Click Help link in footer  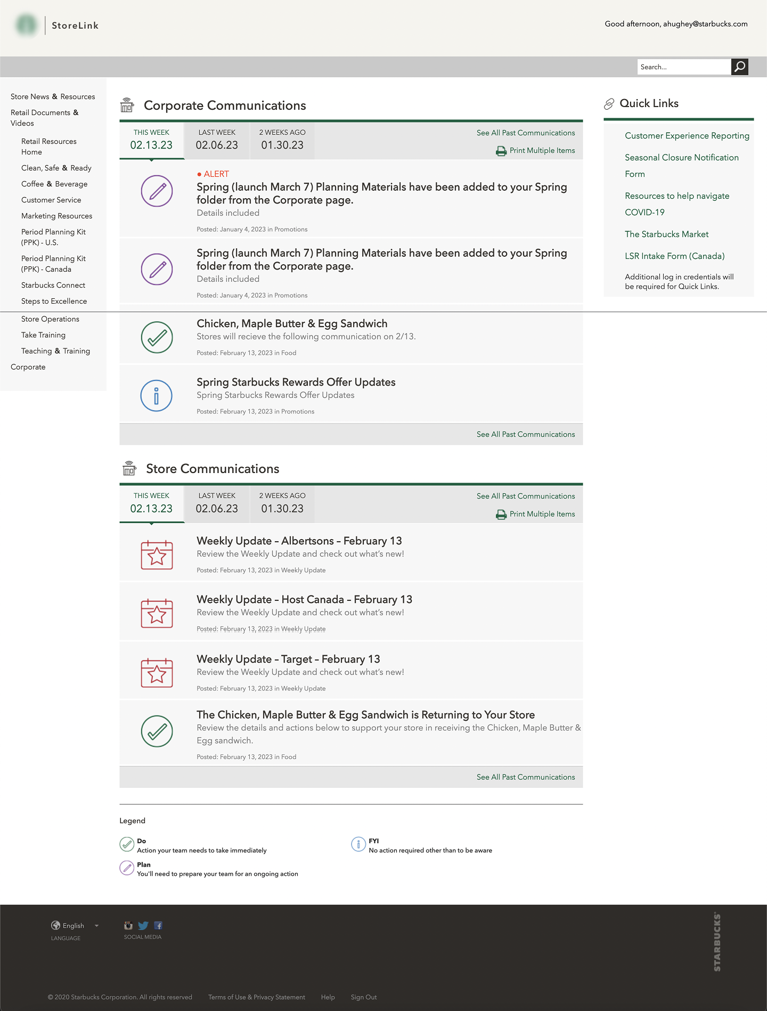tap(328, 997)
